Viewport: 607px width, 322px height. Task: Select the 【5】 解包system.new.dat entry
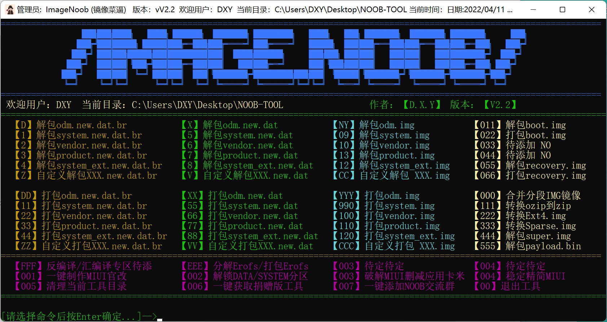[237, 135]
